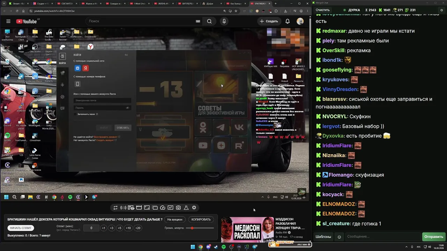
Task: Click the username "redmaxar" in chat
Action: [334, 31]
